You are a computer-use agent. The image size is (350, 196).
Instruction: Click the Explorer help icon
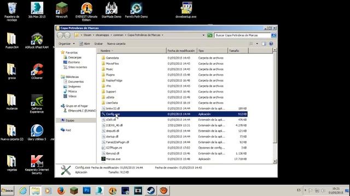click(x=271, y=44)
